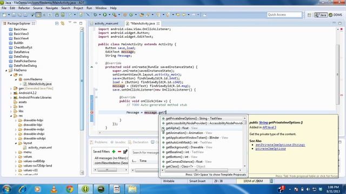Open the New icon dropdown arrow
The width and height of the screenshot is (346, 194).
click(9, 15)
